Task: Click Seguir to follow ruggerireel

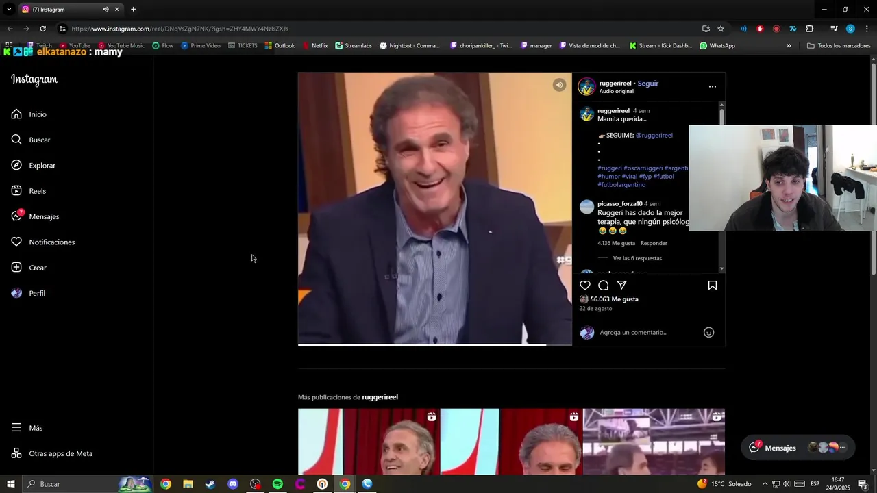Action: (647, 84)
